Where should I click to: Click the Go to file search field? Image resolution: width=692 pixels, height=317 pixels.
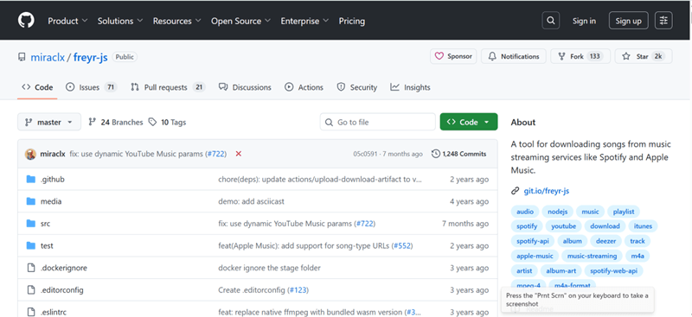[x=378, y=122]
